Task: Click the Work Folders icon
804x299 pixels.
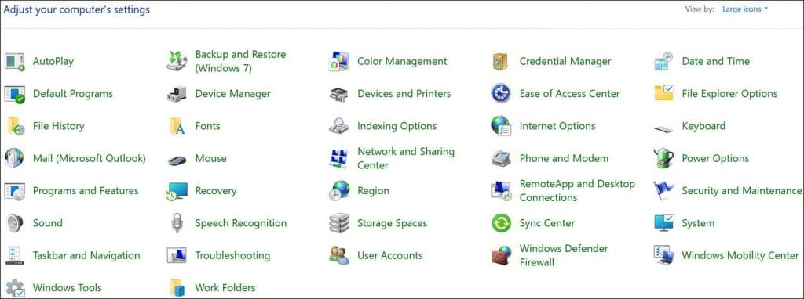Action: click(x=177, y=288)
